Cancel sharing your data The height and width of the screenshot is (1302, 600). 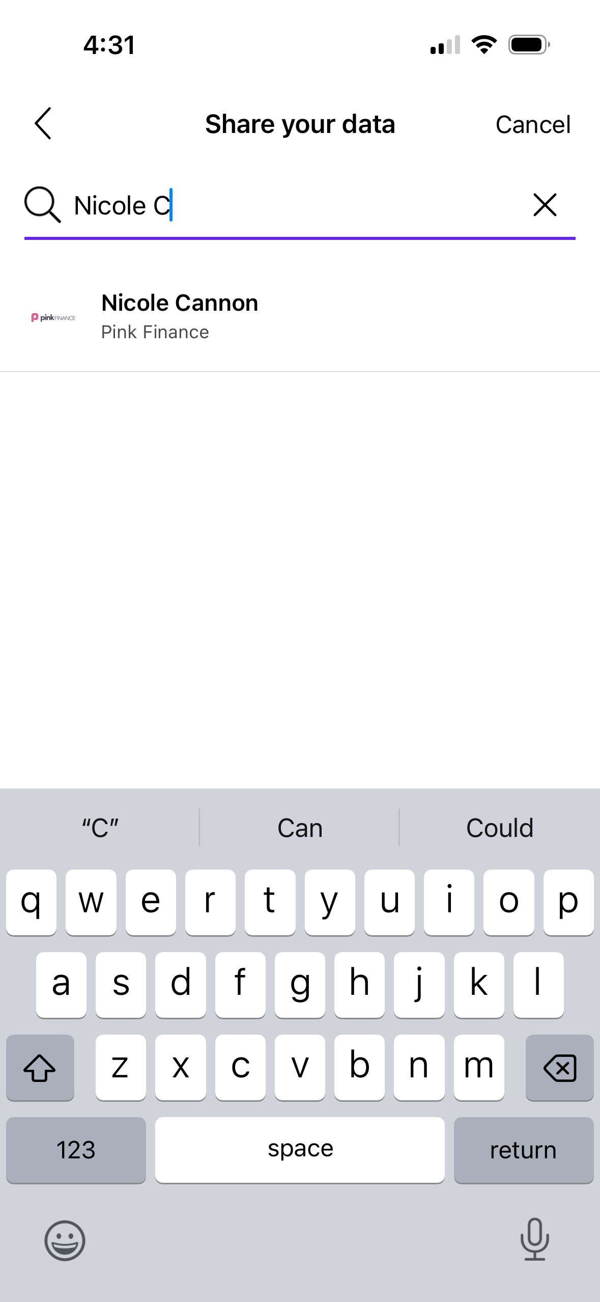pos(533,125)
